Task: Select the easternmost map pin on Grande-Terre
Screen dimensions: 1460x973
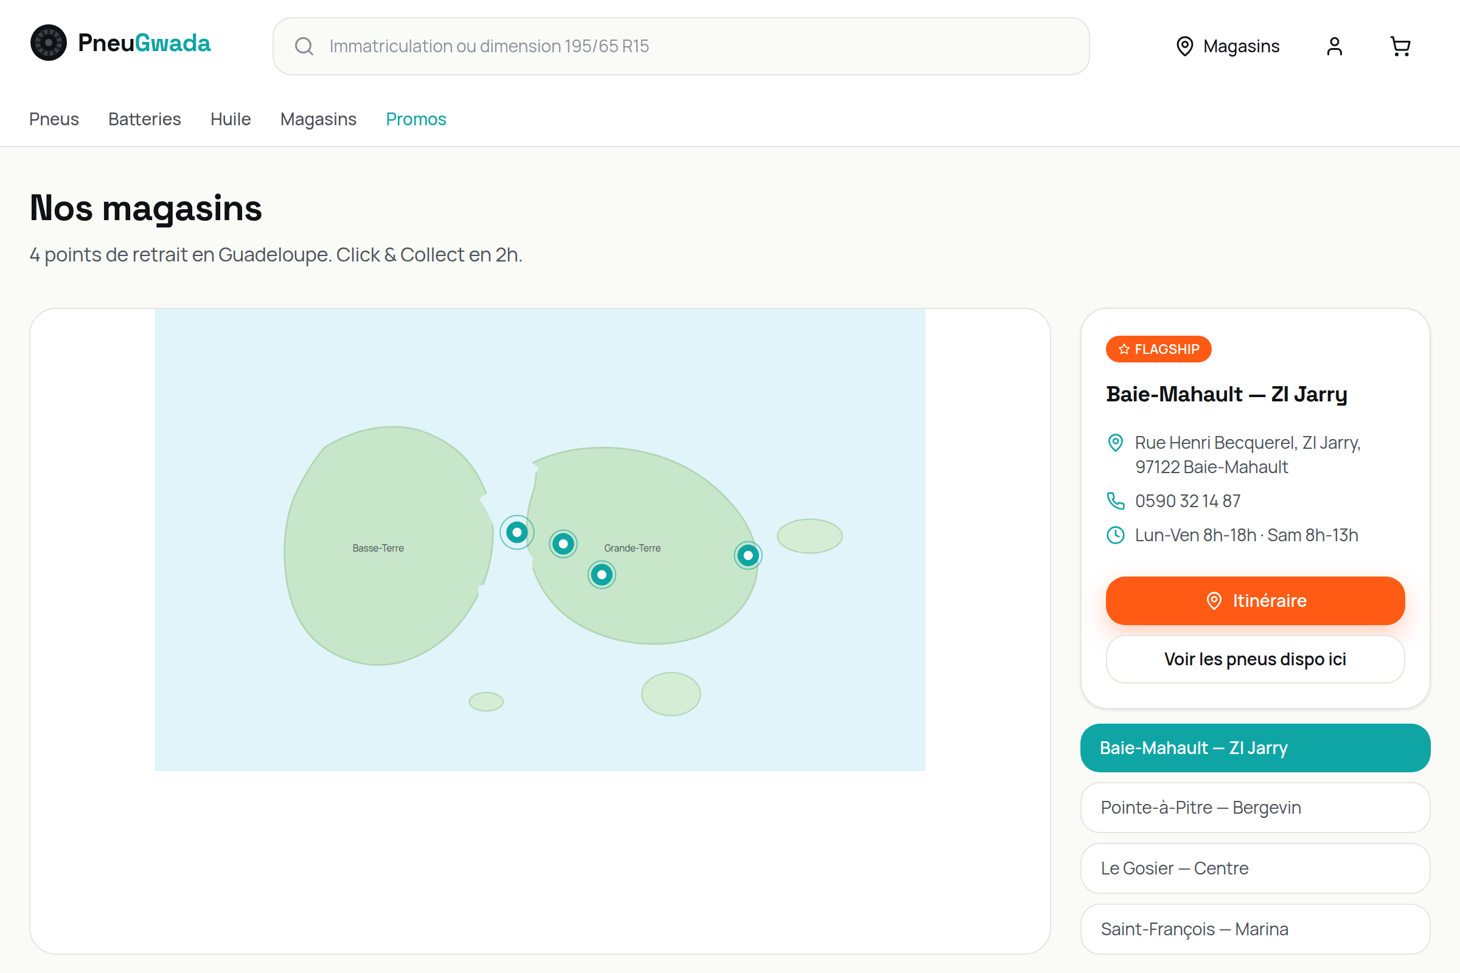Action: pyautogui.click(x=748, y=555)
